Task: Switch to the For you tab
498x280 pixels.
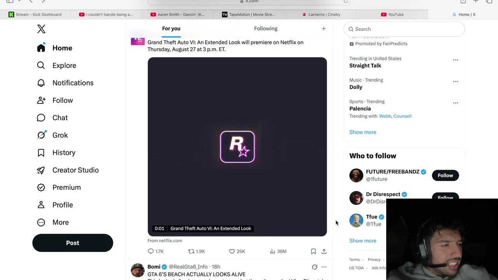Action: click(x=171, y=28)
